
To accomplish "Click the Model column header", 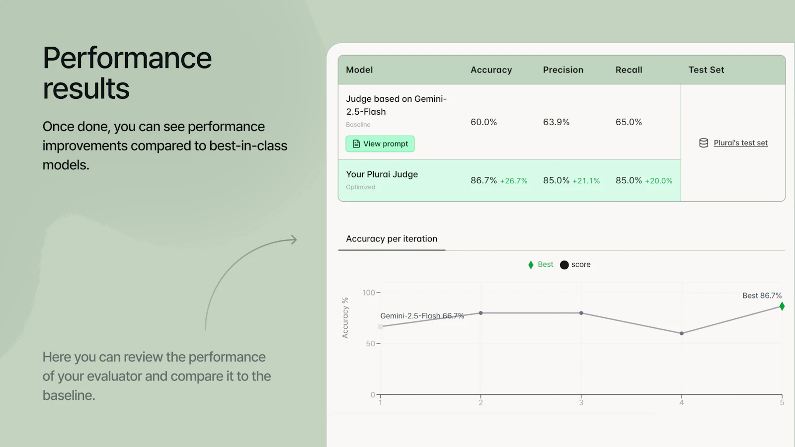I will [359, 70].
